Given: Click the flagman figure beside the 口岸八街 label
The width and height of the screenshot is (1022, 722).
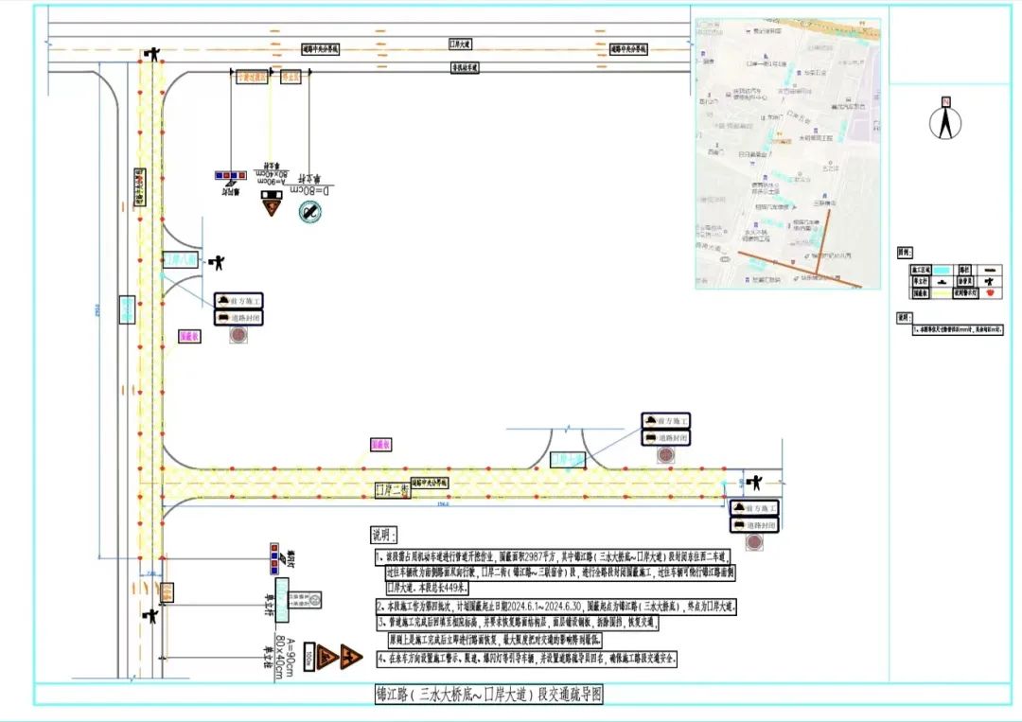Looking at the screenshot, I should pyautogui.click(x=217, y=263).
